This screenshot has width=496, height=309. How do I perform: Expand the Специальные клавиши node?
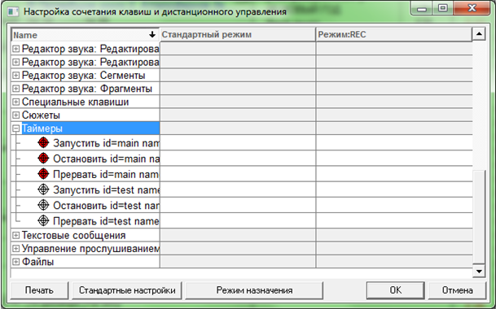point(15,102)
